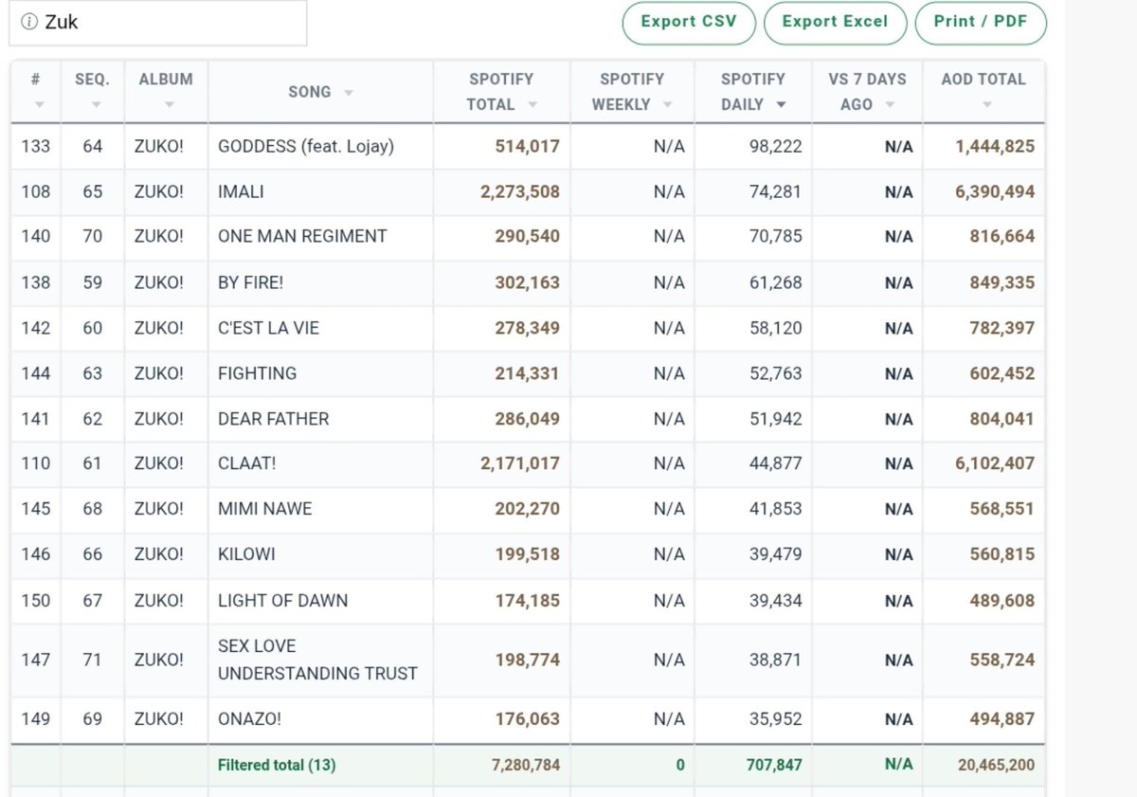Click Spotify total 2,171,017 value
Screen dimensions: 1137x797
tap(520, 463)
